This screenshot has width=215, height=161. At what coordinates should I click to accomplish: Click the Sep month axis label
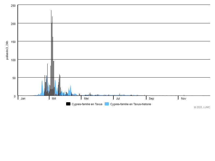[x=151, y=99]
